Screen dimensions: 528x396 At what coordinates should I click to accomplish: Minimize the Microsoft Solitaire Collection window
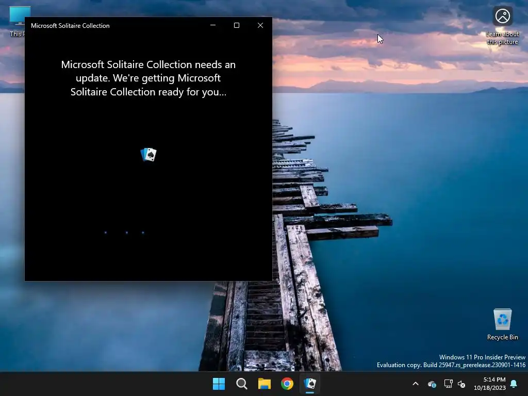tap(213, 25)
